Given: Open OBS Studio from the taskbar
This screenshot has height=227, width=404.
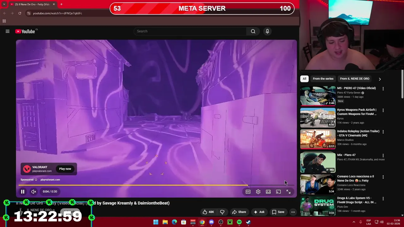Looking at the screenshot, I should click(221, 222).
